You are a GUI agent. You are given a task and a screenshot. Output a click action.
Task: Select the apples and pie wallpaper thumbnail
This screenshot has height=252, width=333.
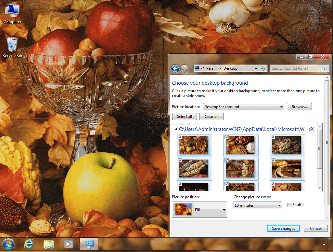pos(241,145)
